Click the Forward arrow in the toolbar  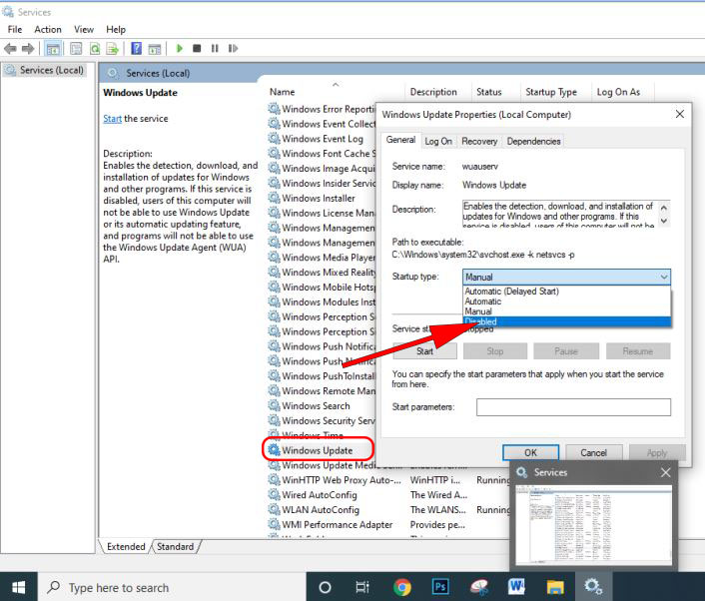click(x=28, y=48)
